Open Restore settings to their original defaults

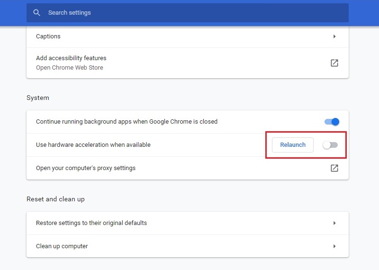point(187,223)
